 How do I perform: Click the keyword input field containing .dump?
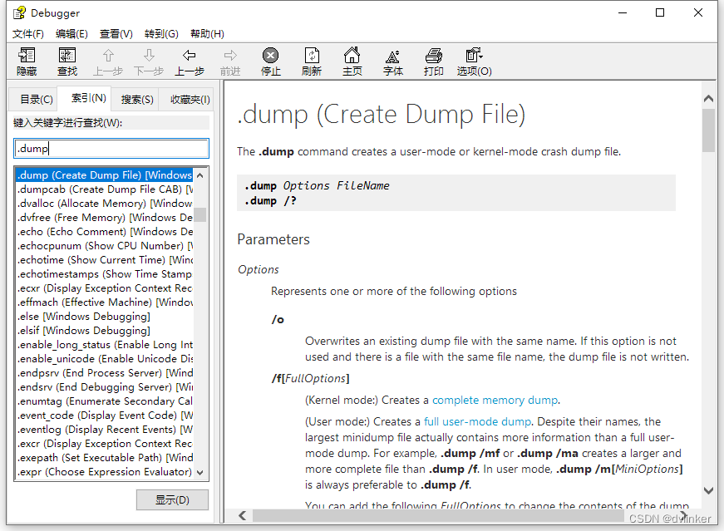[111, 149]
